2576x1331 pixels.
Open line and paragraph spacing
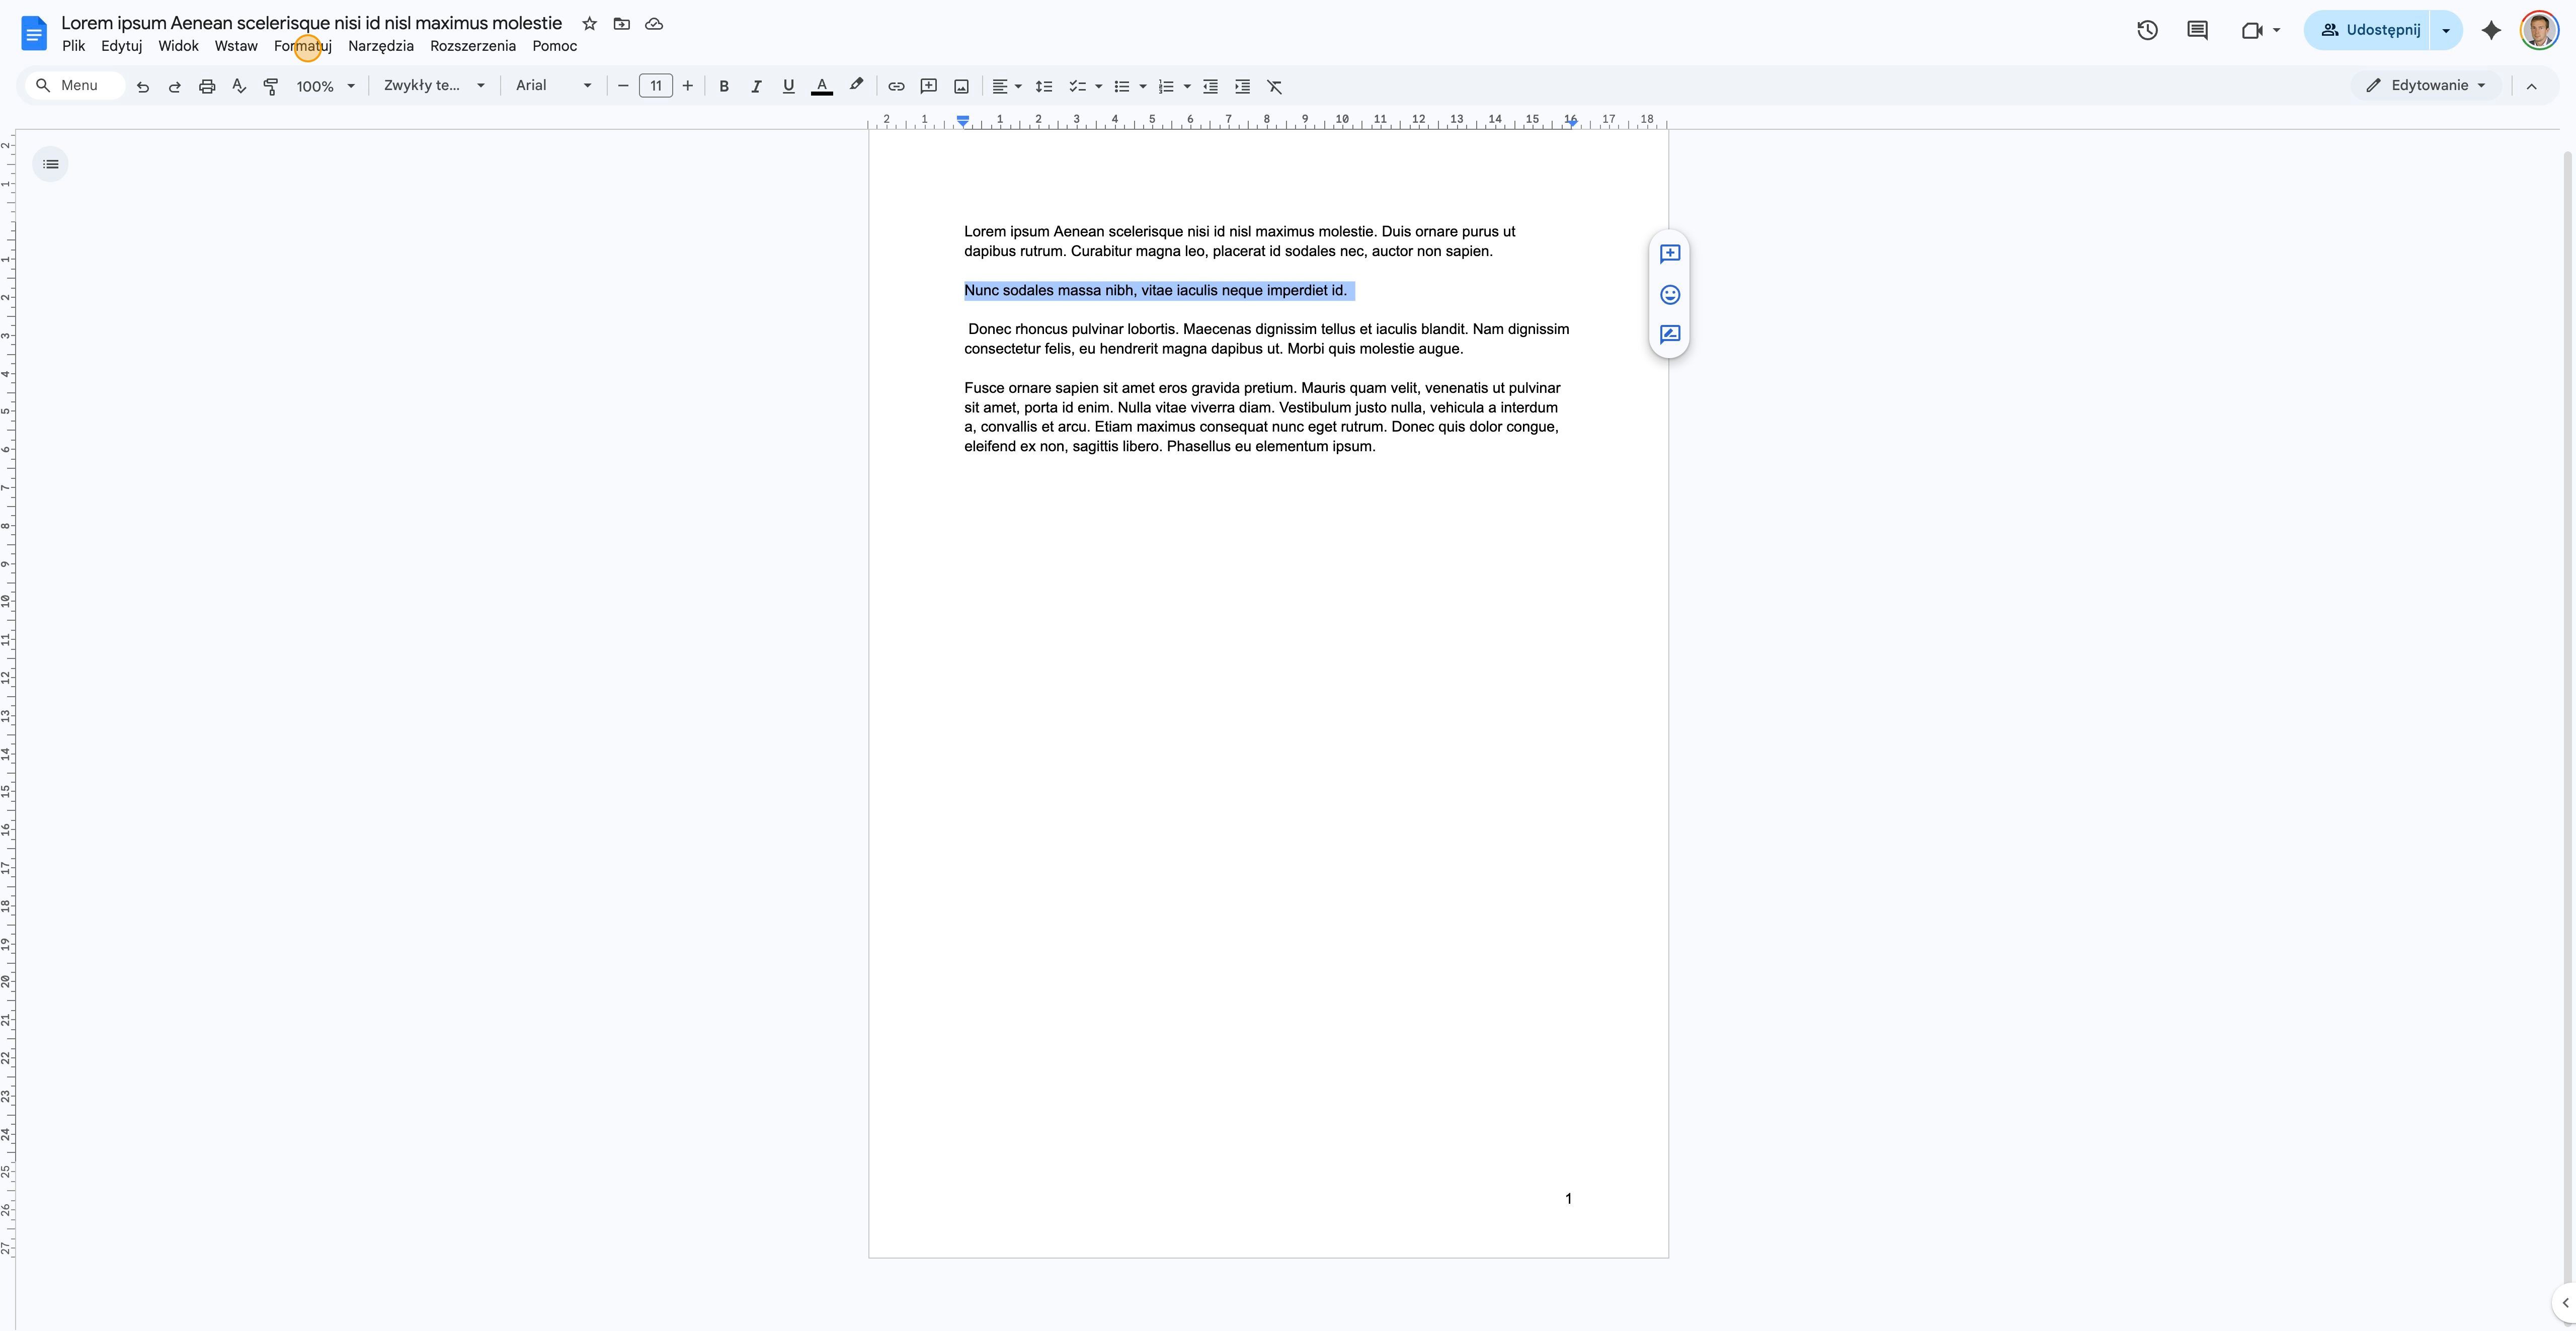pos(1044,87)
